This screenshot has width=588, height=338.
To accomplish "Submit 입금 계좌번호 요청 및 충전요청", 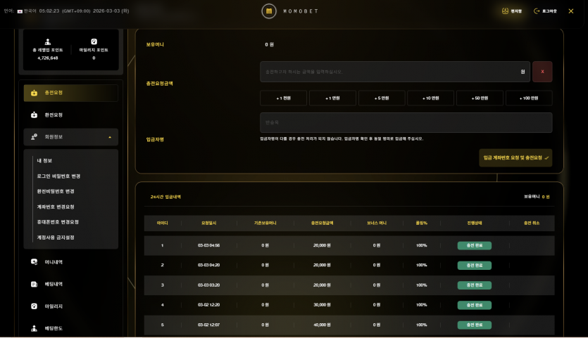I will [x=515, y=158].
